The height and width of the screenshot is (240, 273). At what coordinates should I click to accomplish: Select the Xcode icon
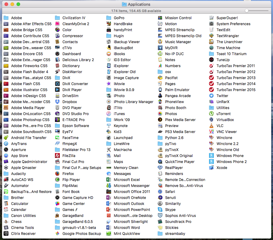click(x=211, y=168)
